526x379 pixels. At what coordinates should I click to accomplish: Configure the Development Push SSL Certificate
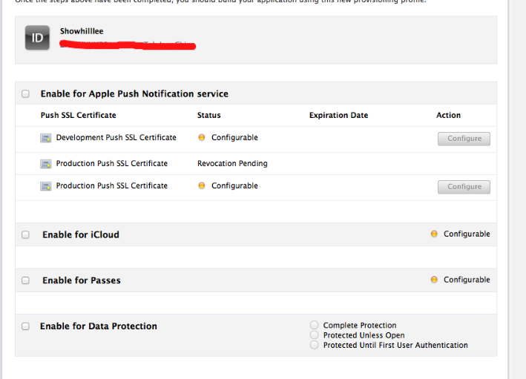coord(464,139)
